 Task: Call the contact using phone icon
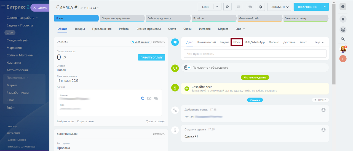tap(142, 98)
